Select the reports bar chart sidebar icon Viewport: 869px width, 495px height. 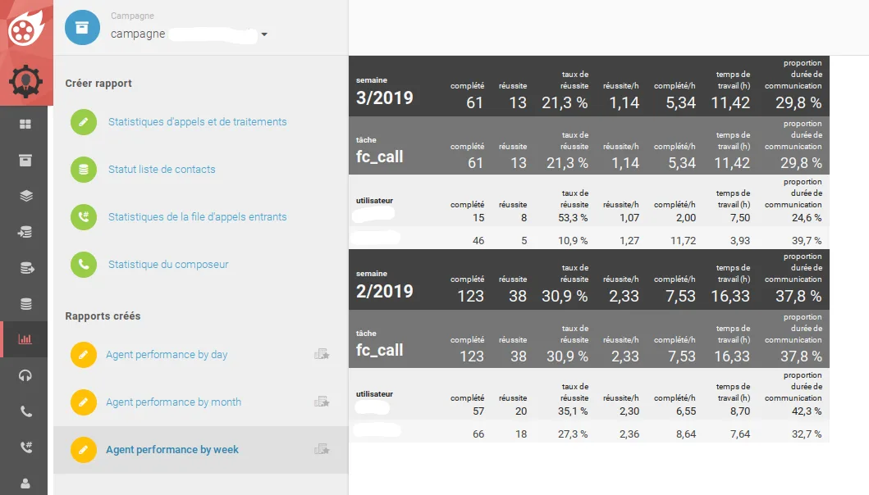(25, 339)
